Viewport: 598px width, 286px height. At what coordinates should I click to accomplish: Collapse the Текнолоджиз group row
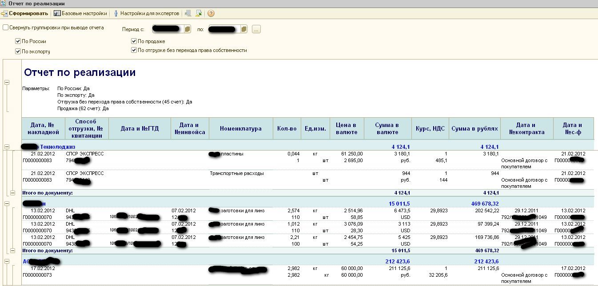click(7, 147)
